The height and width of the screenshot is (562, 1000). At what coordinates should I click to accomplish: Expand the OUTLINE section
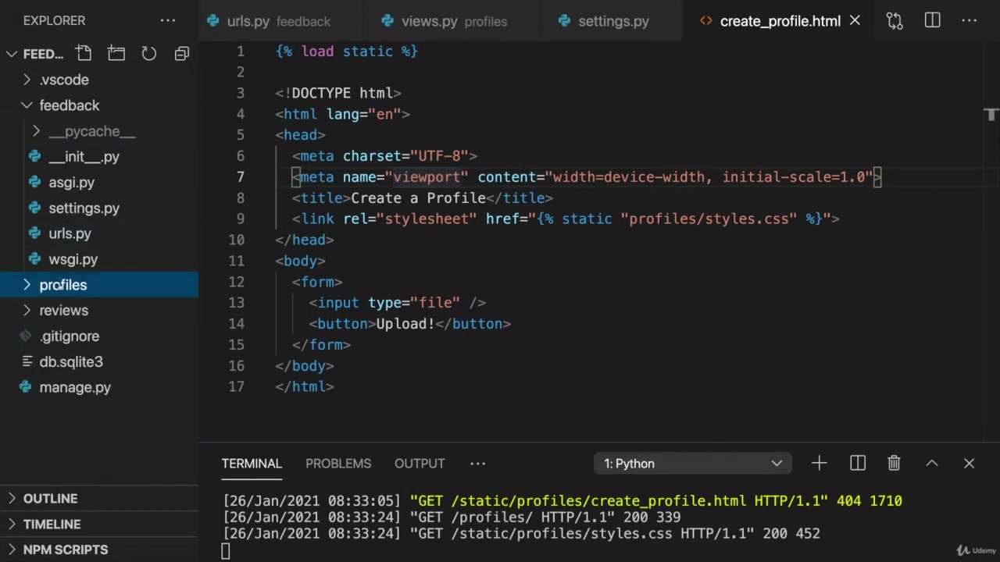click(50, 498)
